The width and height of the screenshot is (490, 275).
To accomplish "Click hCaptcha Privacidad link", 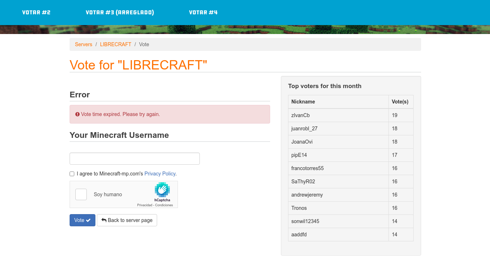I will (x=145, y=205).
